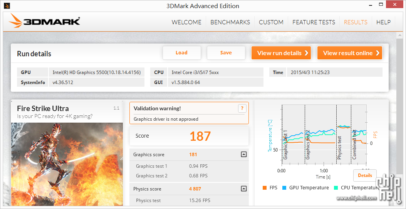Screen dimensions: 406x209
Task: Click the overall score value 187
Action: 200,136
